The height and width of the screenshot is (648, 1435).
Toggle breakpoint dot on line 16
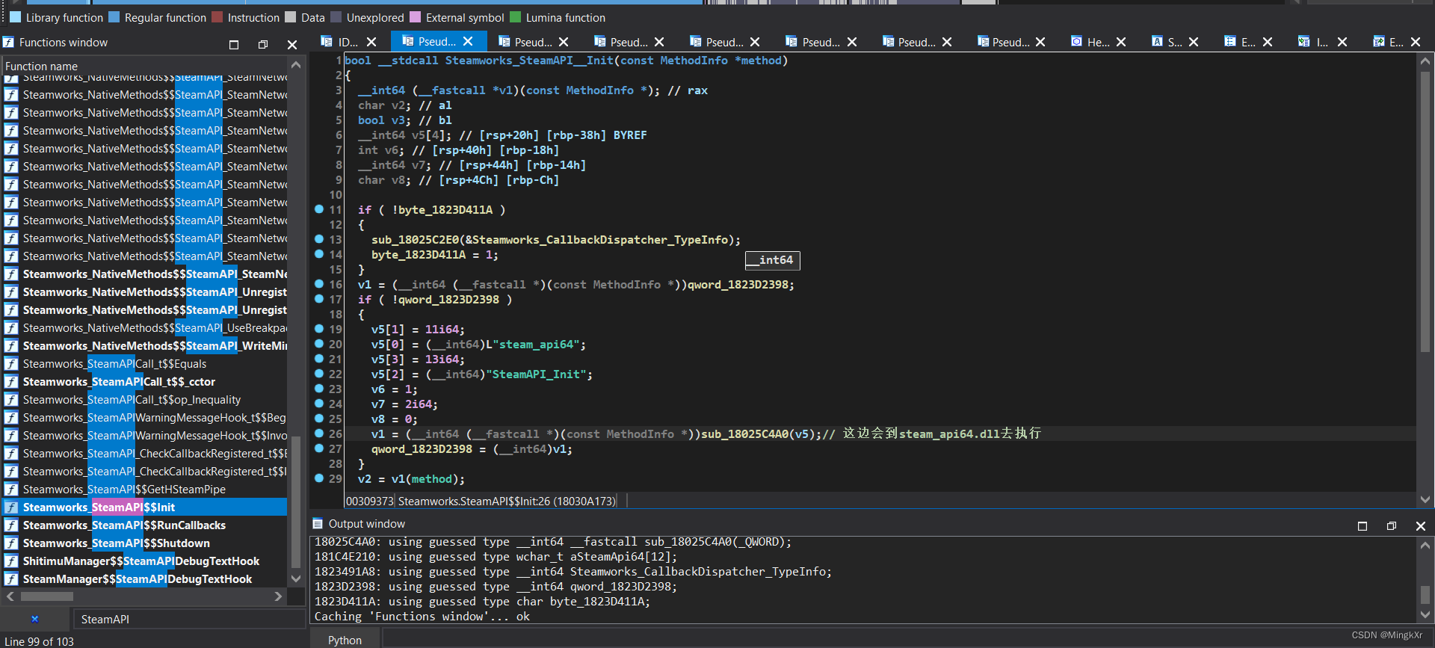click(x=319, y=284)
